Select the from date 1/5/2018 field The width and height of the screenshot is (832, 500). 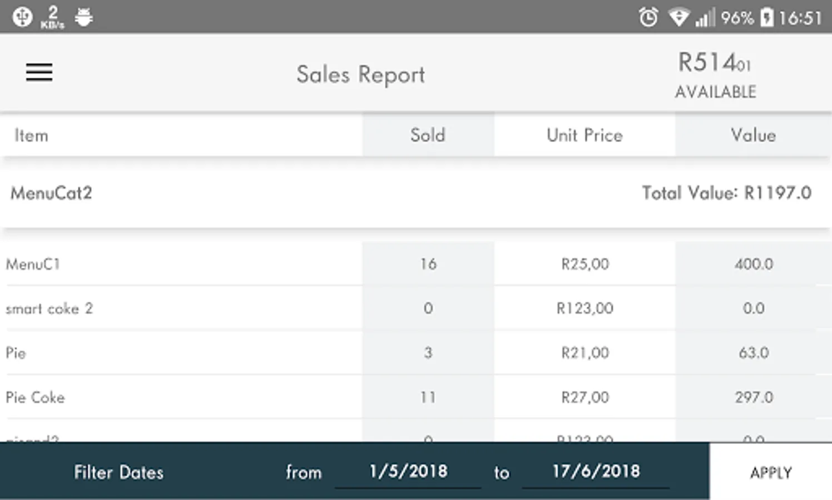[x=408, y=472]
